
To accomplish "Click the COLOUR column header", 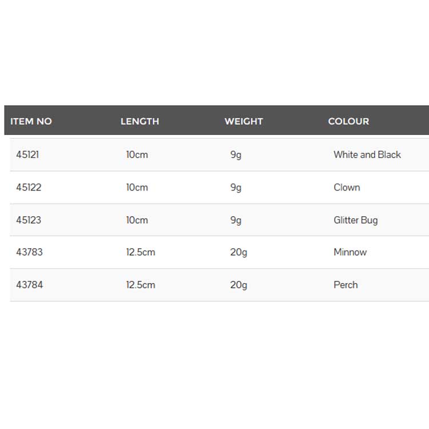I will [x=348, y=121].
